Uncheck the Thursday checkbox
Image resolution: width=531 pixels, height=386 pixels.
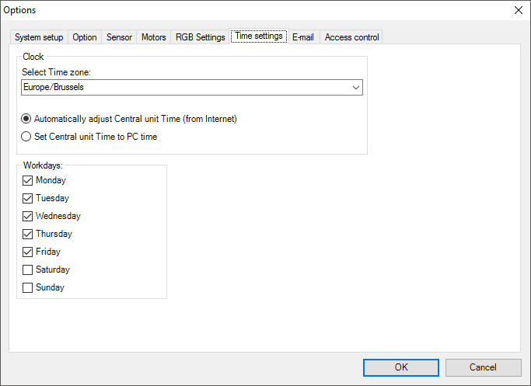pyautogui.click(x=28, y=235)
